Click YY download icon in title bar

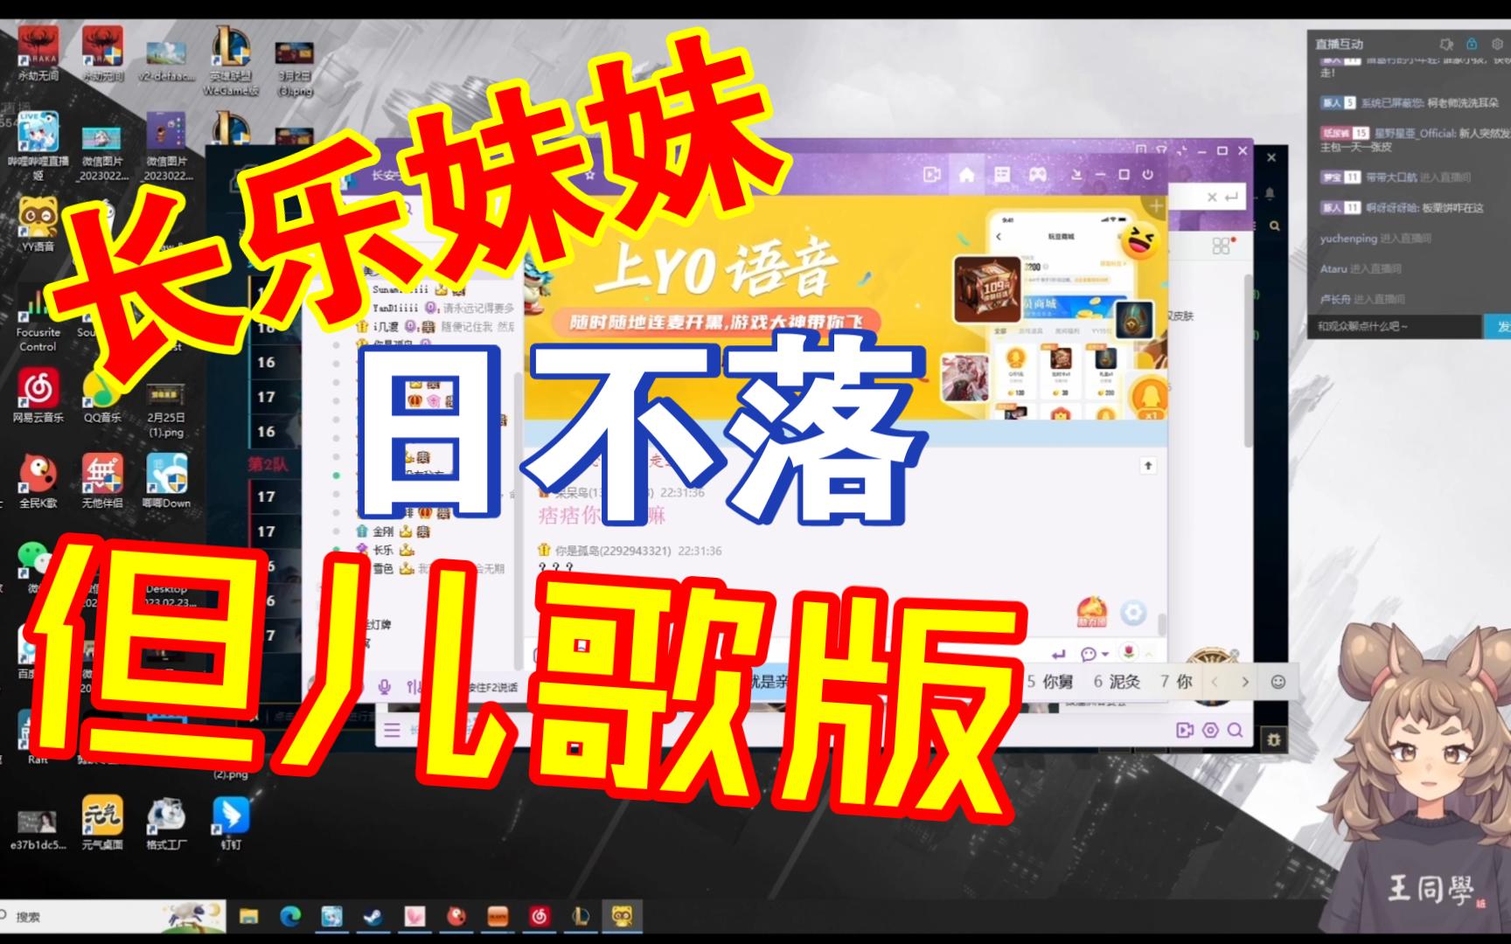click(x=1077, y=175)
